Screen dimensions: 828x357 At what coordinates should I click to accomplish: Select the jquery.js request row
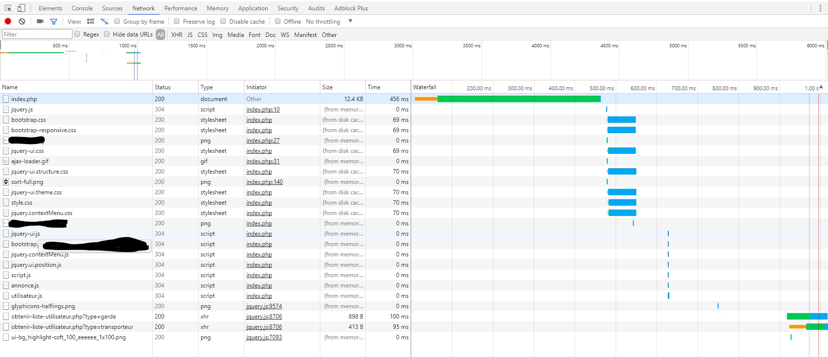pyautogui.click(x=205, y=109)
